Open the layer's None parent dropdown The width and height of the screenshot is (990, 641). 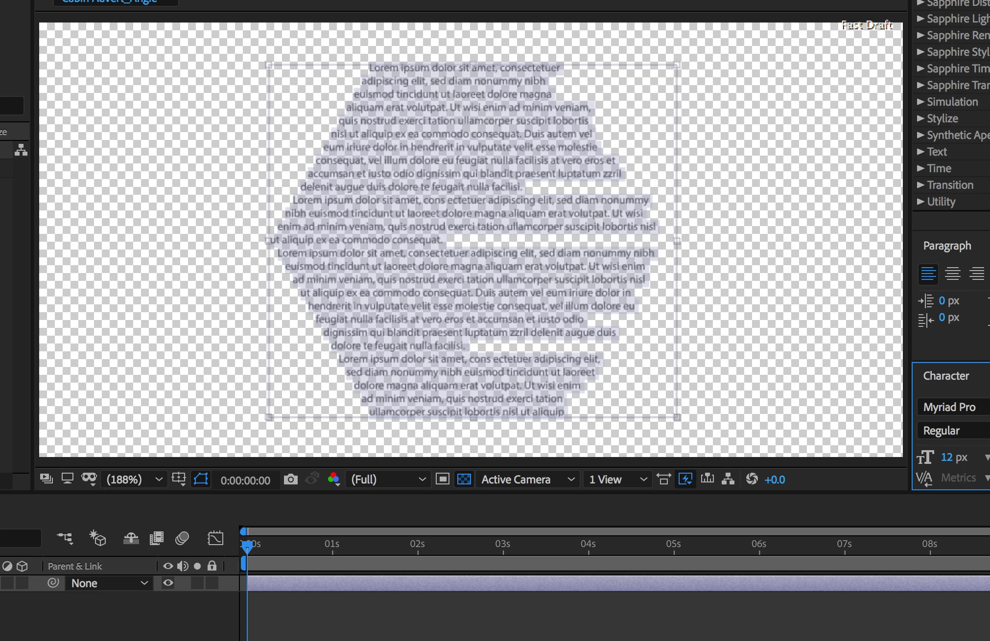109,583
